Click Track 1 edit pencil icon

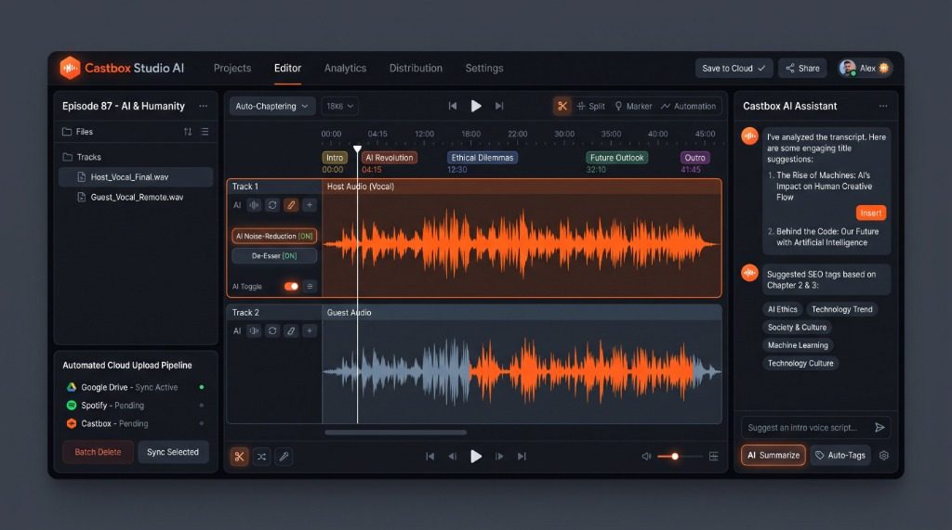pos(291,205)
